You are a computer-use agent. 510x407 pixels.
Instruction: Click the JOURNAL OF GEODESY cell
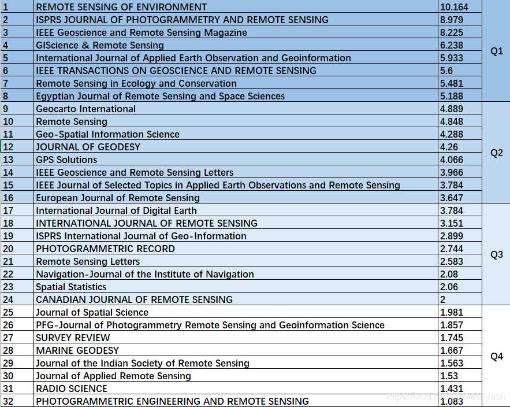[236, 146]
